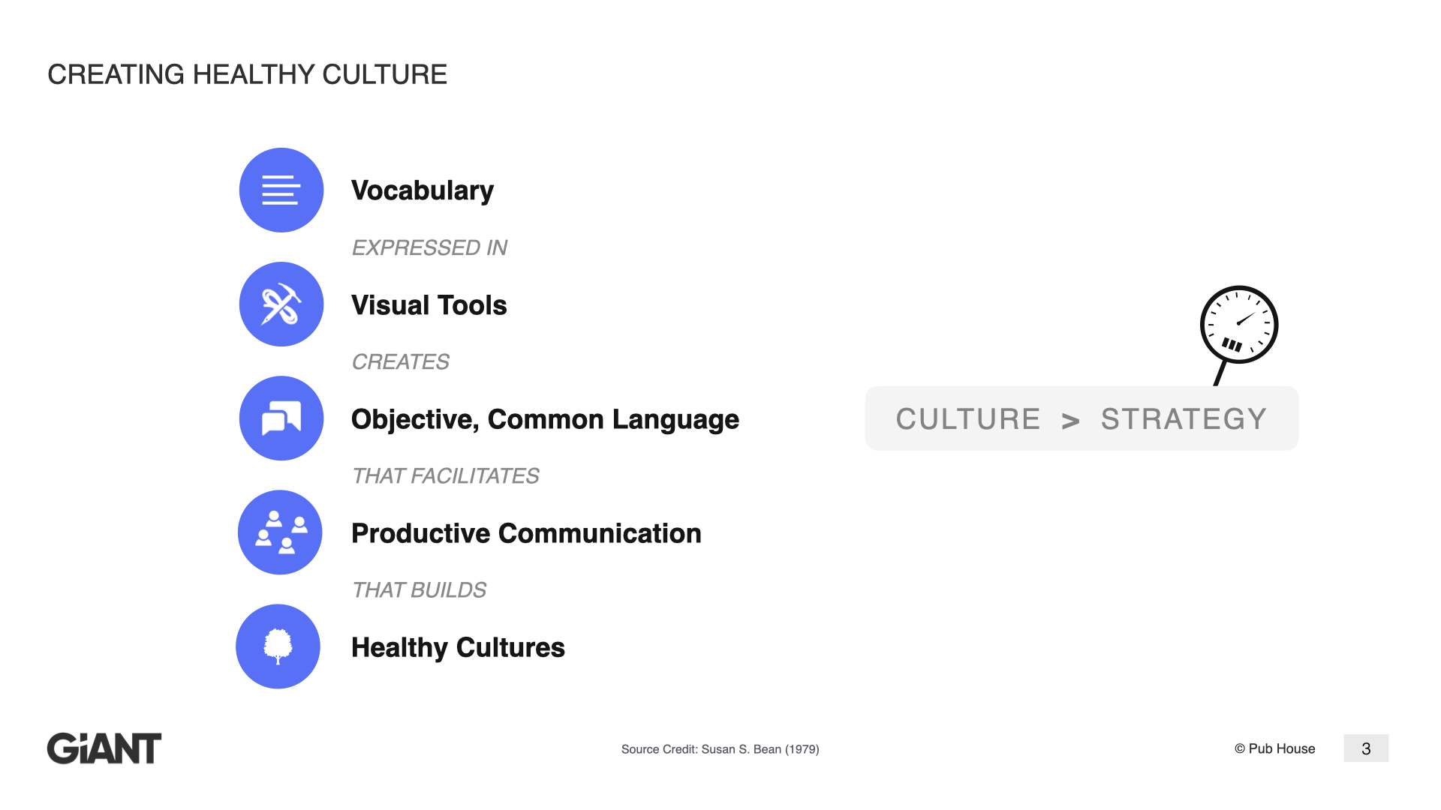Click the Source Credit Susan S. Bean text

[720, 749]
